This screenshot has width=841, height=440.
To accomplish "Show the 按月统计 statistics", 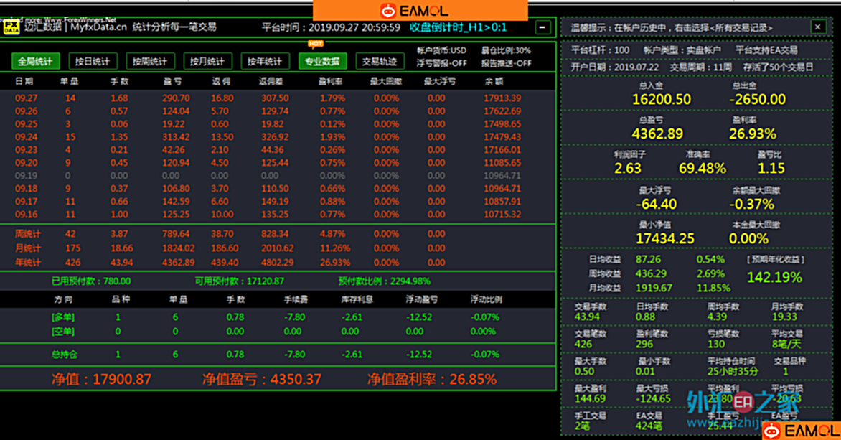I will [207, 62].
